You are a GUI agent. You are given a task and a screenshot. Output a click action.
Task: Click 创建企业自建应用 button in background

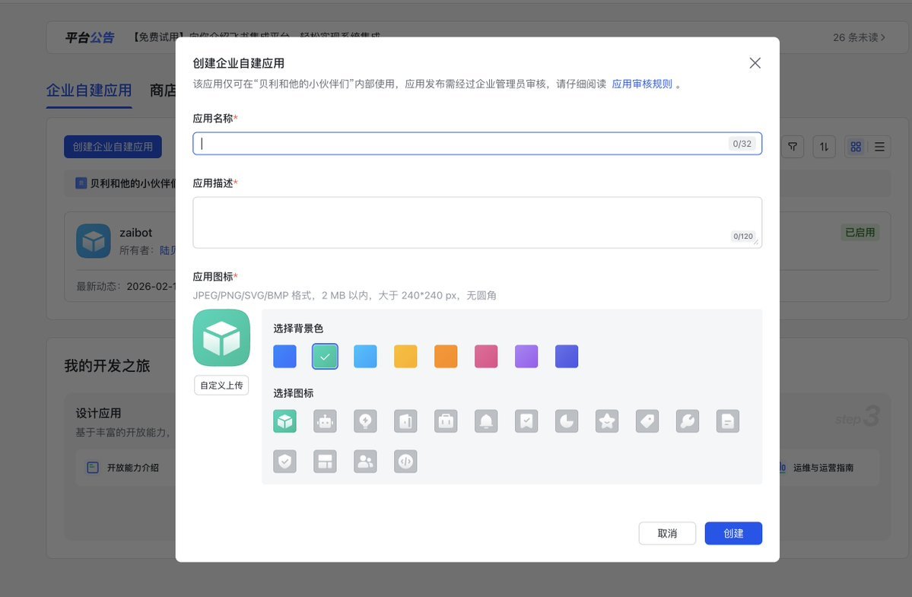113,147
